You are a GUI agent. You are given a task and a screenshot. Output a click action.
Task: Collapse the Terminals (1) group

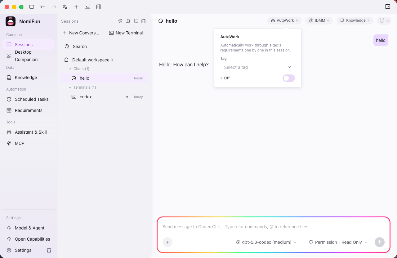click(x=82, y=87)
